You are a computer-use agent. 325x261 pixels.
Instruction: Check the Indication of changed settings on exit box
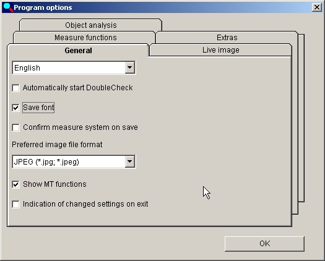[x=16, y=204]
